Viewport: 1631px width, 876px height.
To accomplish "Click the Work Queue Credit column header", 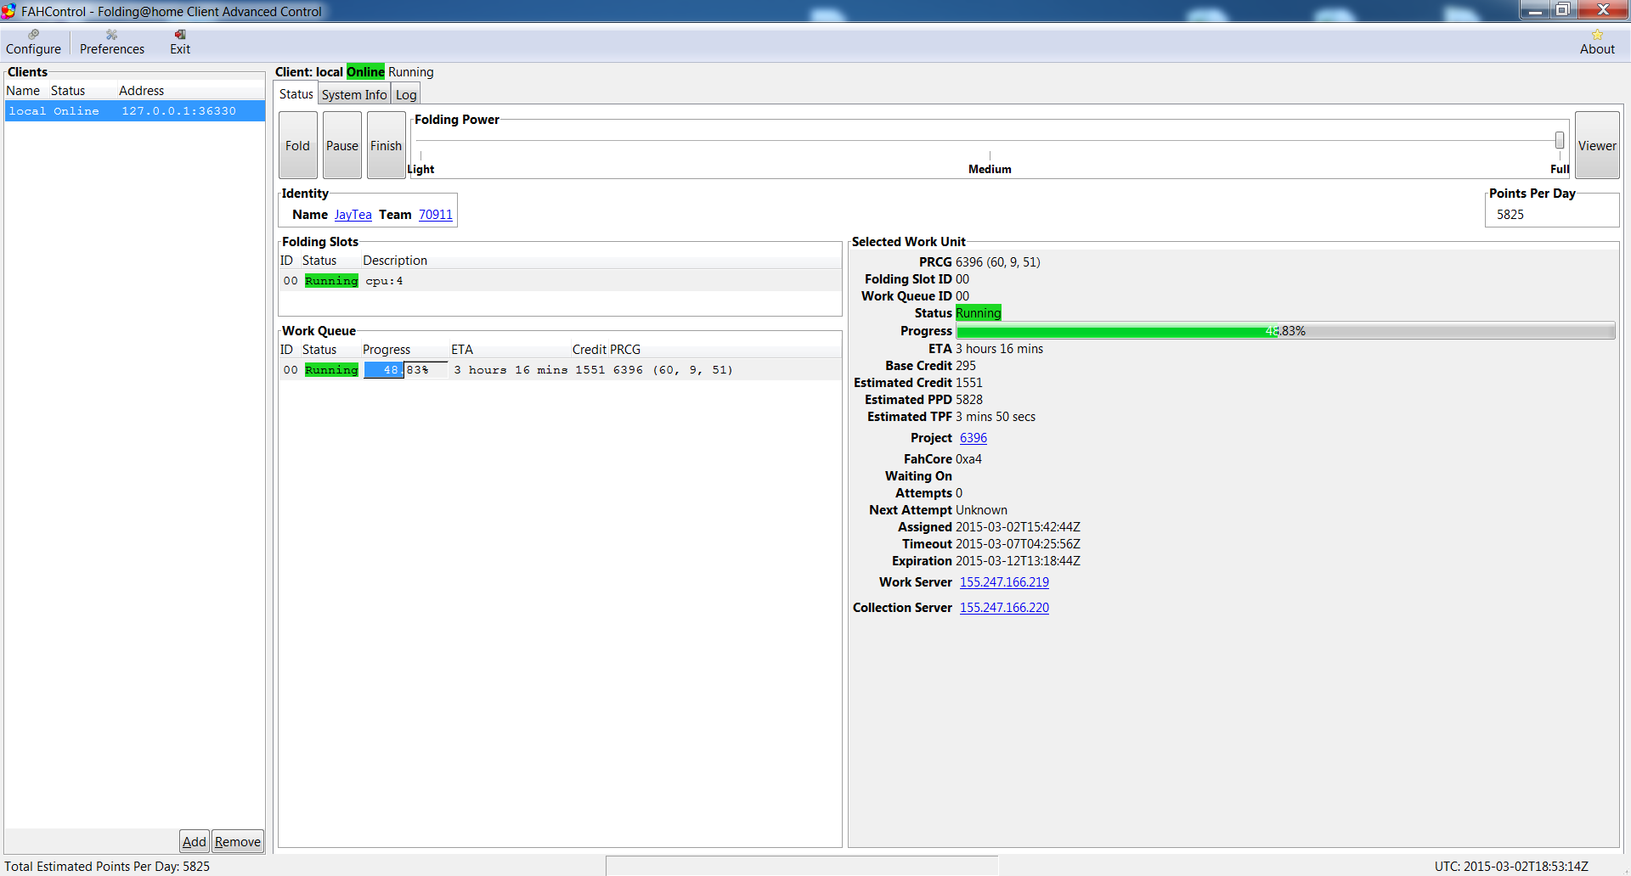I will pyautogui.click(x=590, y=350).
